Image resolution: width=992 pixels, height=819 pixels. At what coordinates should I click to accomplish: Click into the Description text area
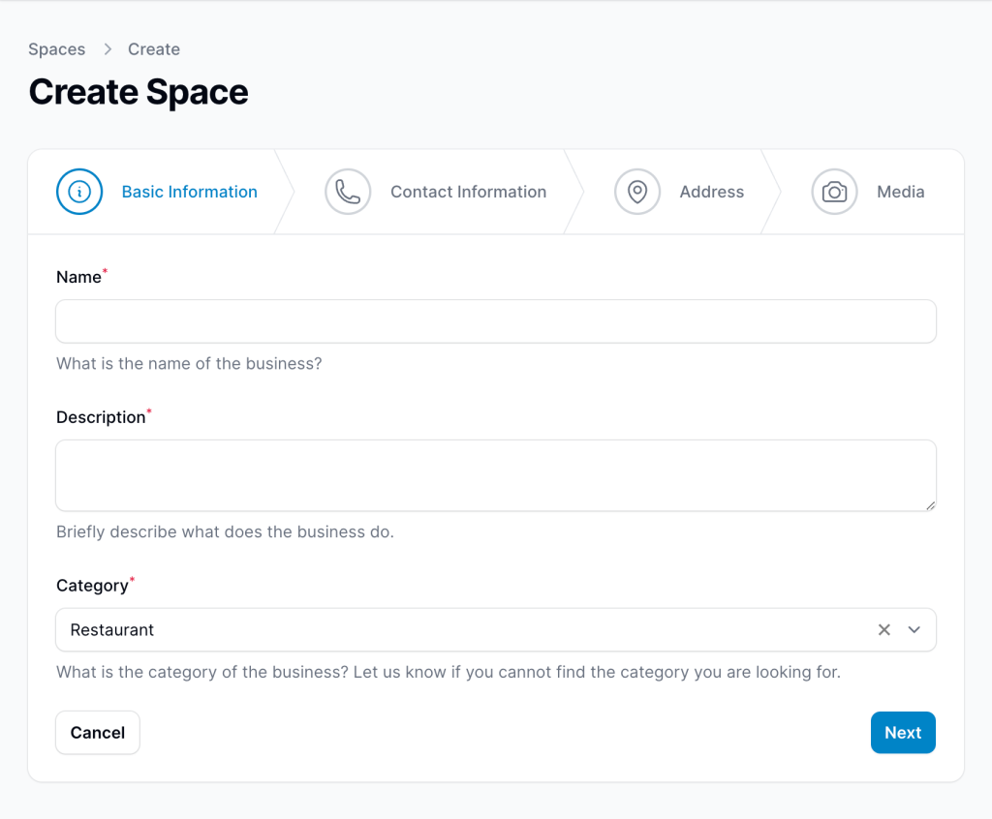pos(496,475)
